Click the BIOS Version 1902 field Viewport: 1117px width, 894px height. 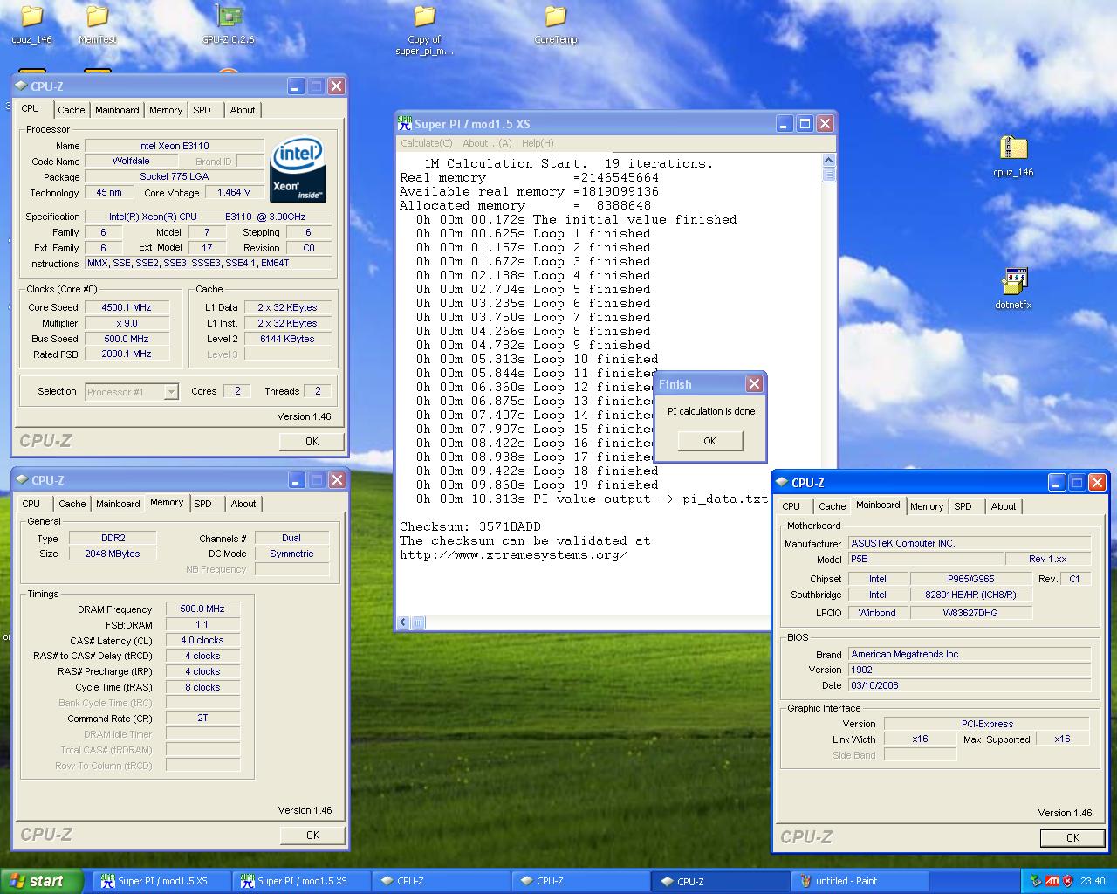point(970,670)
